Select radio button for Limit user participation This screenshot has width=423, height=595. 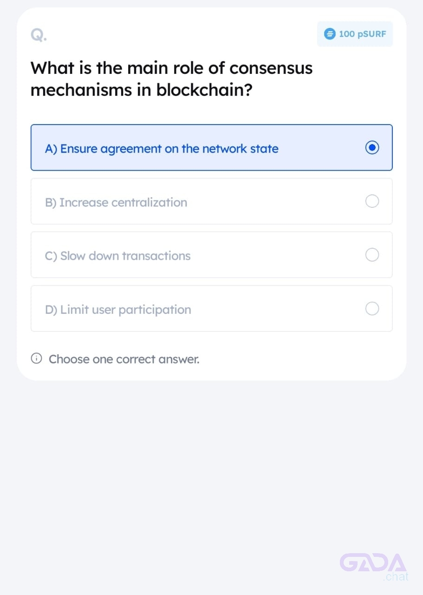(x=372, y=309)
